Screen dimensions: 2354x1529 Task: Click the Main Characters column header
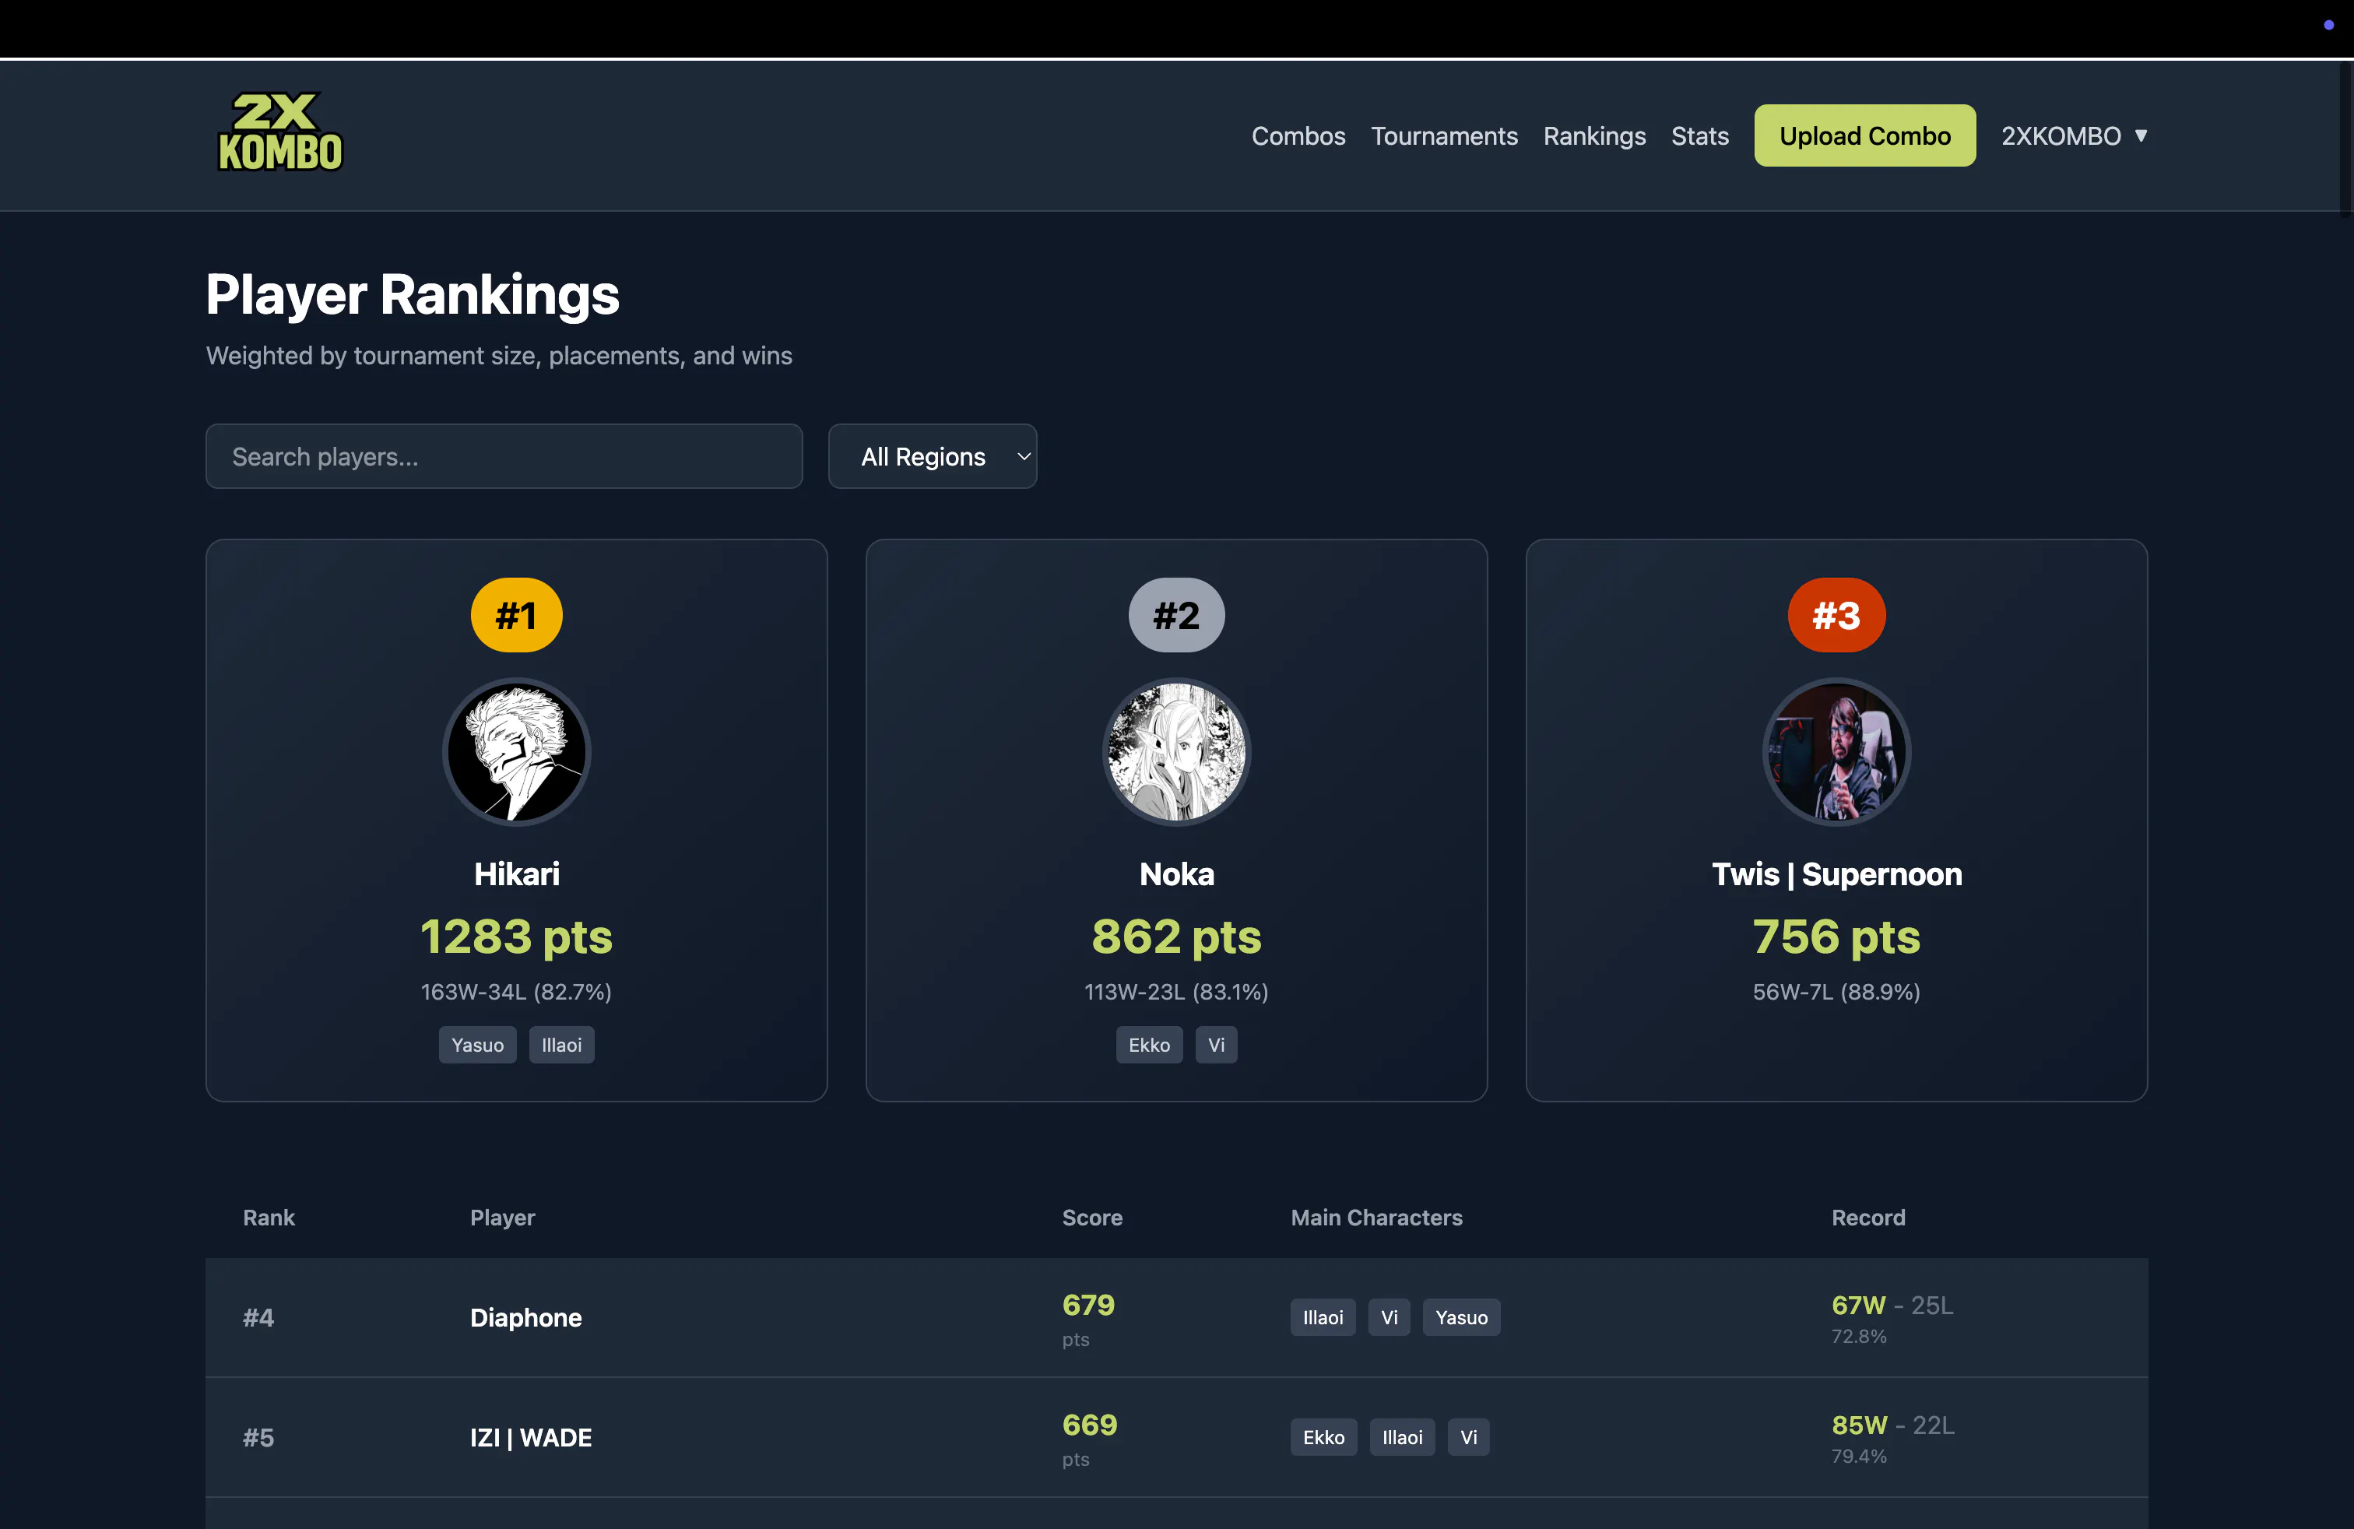click(x=1376, y=1218)
